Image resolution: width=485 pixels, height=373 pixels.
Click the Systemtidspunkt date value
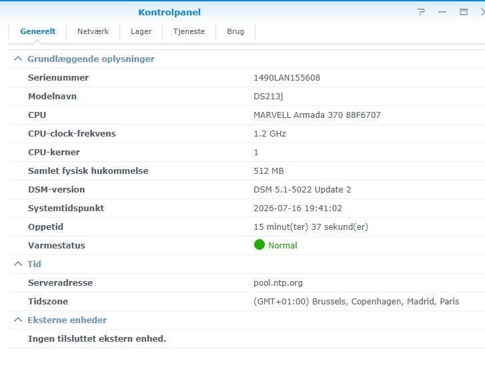298,208
